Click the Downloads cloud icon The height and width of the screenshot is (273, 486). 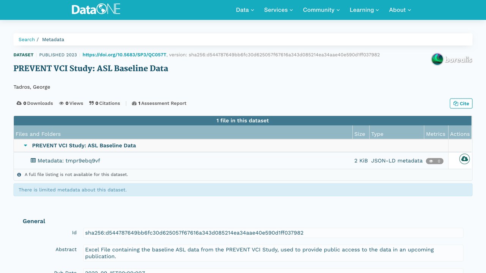tap(19, 103)
